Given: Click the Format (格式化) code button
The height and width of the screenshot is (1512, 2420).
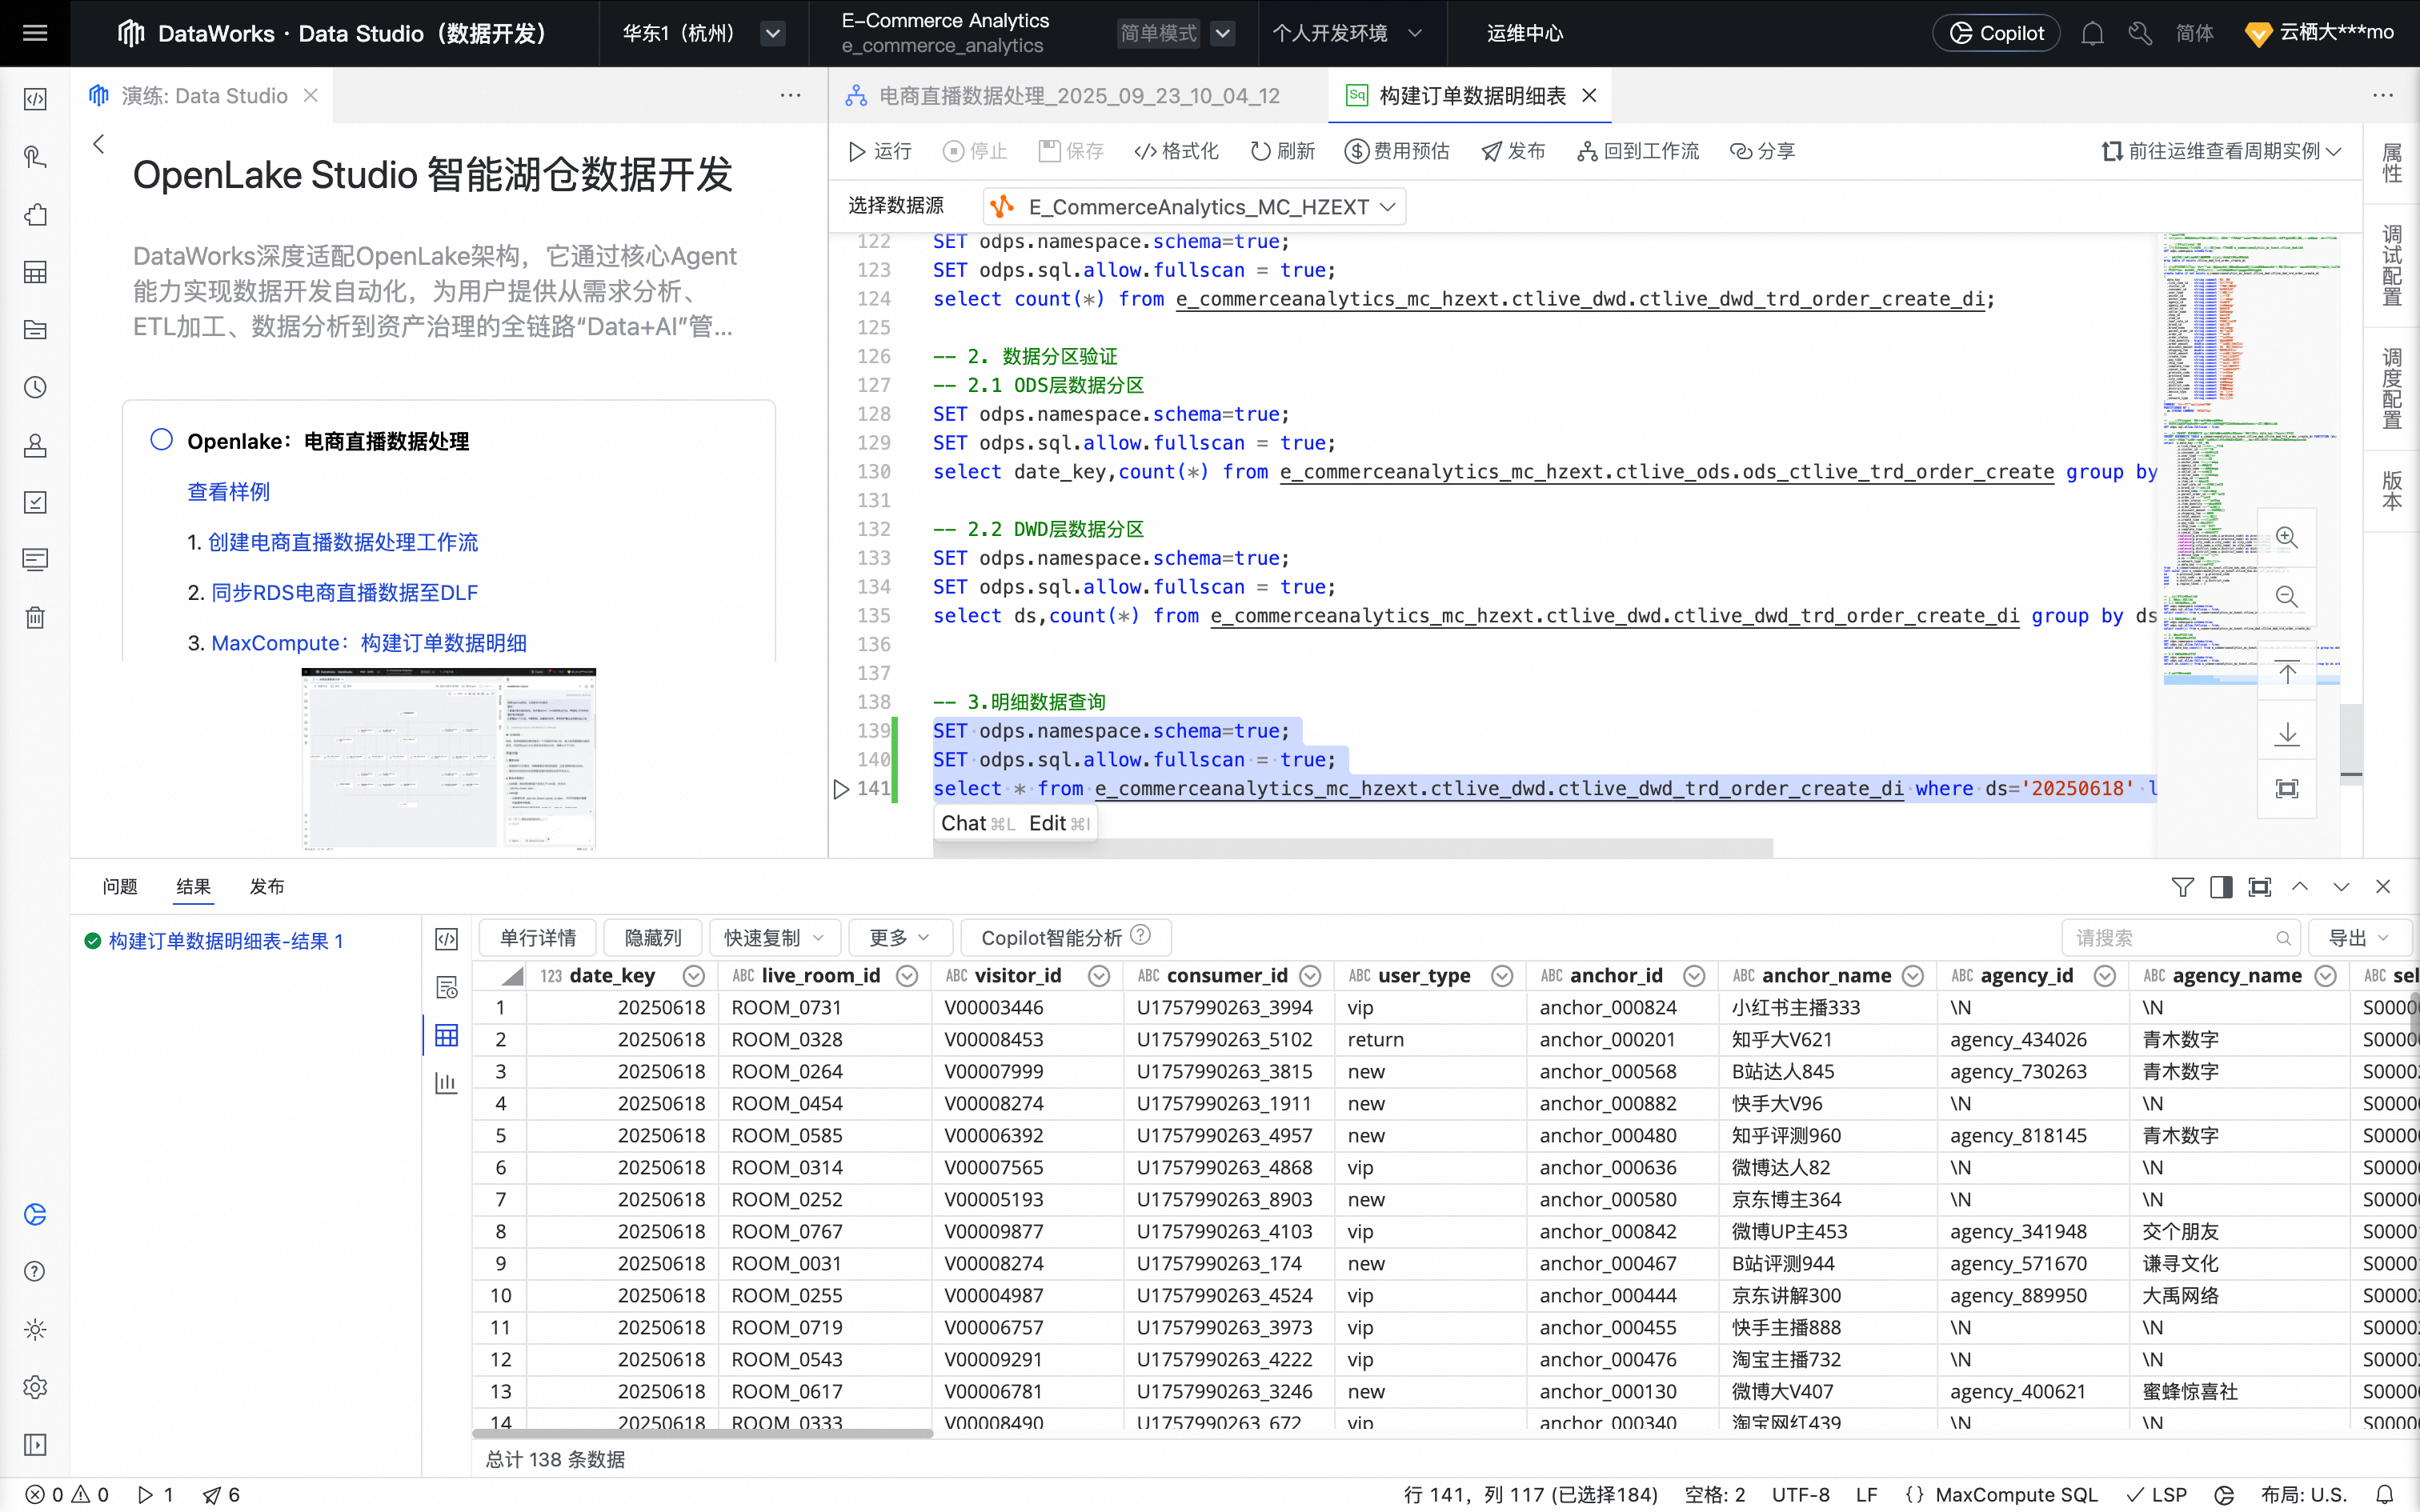Looking at the screenshot, I should click(x=1176, y=151).
